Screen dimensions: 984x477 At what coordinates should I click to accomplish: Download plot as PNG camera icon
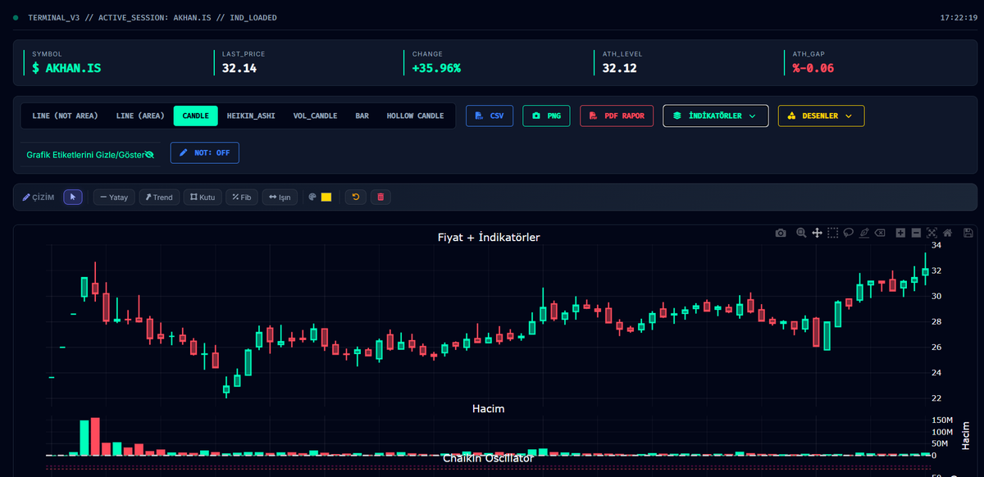781,234
